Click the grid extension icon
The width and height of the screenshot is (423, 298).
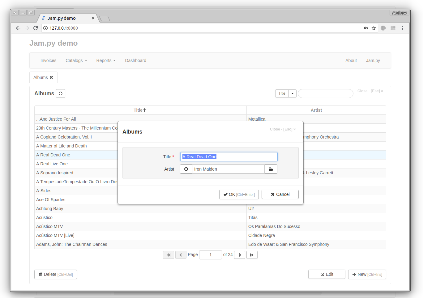coord(393,28)
